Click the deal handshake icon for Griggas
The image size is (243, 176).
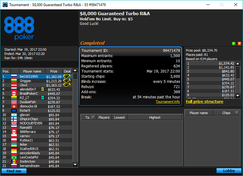(67, 81)
